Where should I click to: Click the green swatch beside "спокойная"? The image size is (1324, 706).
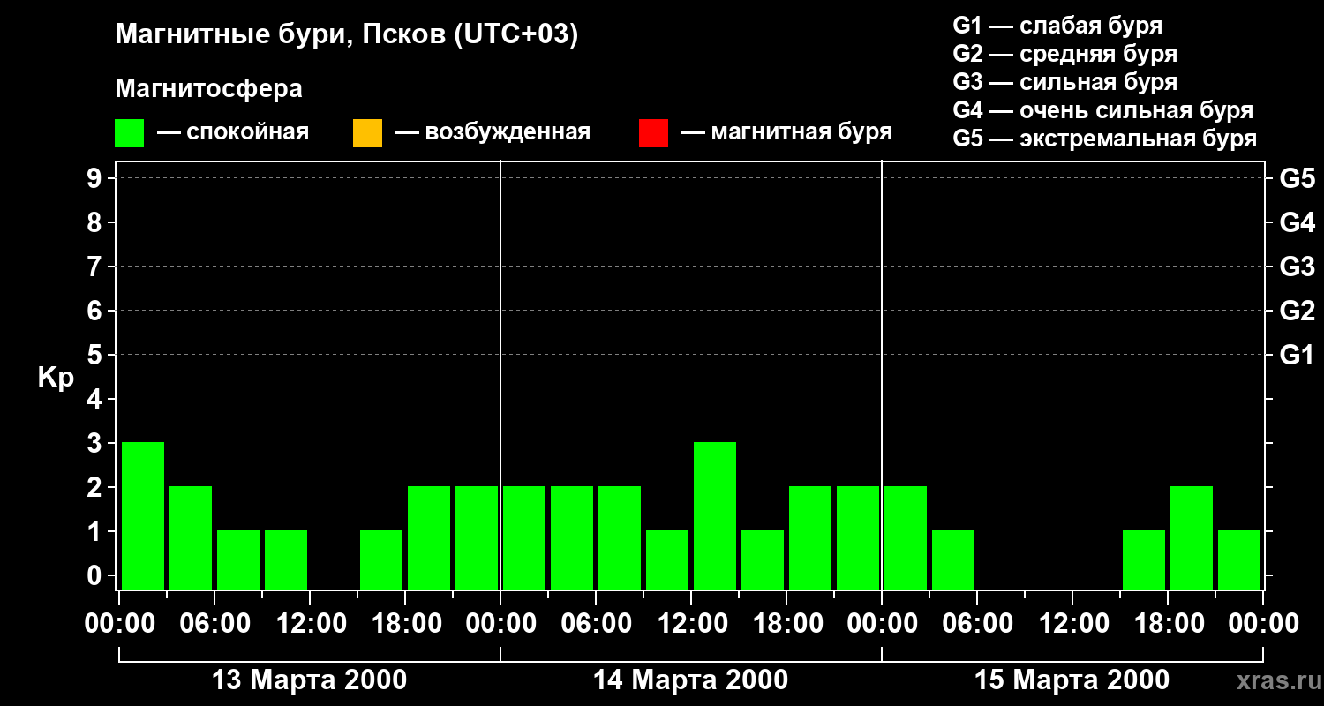coord(130,133)
